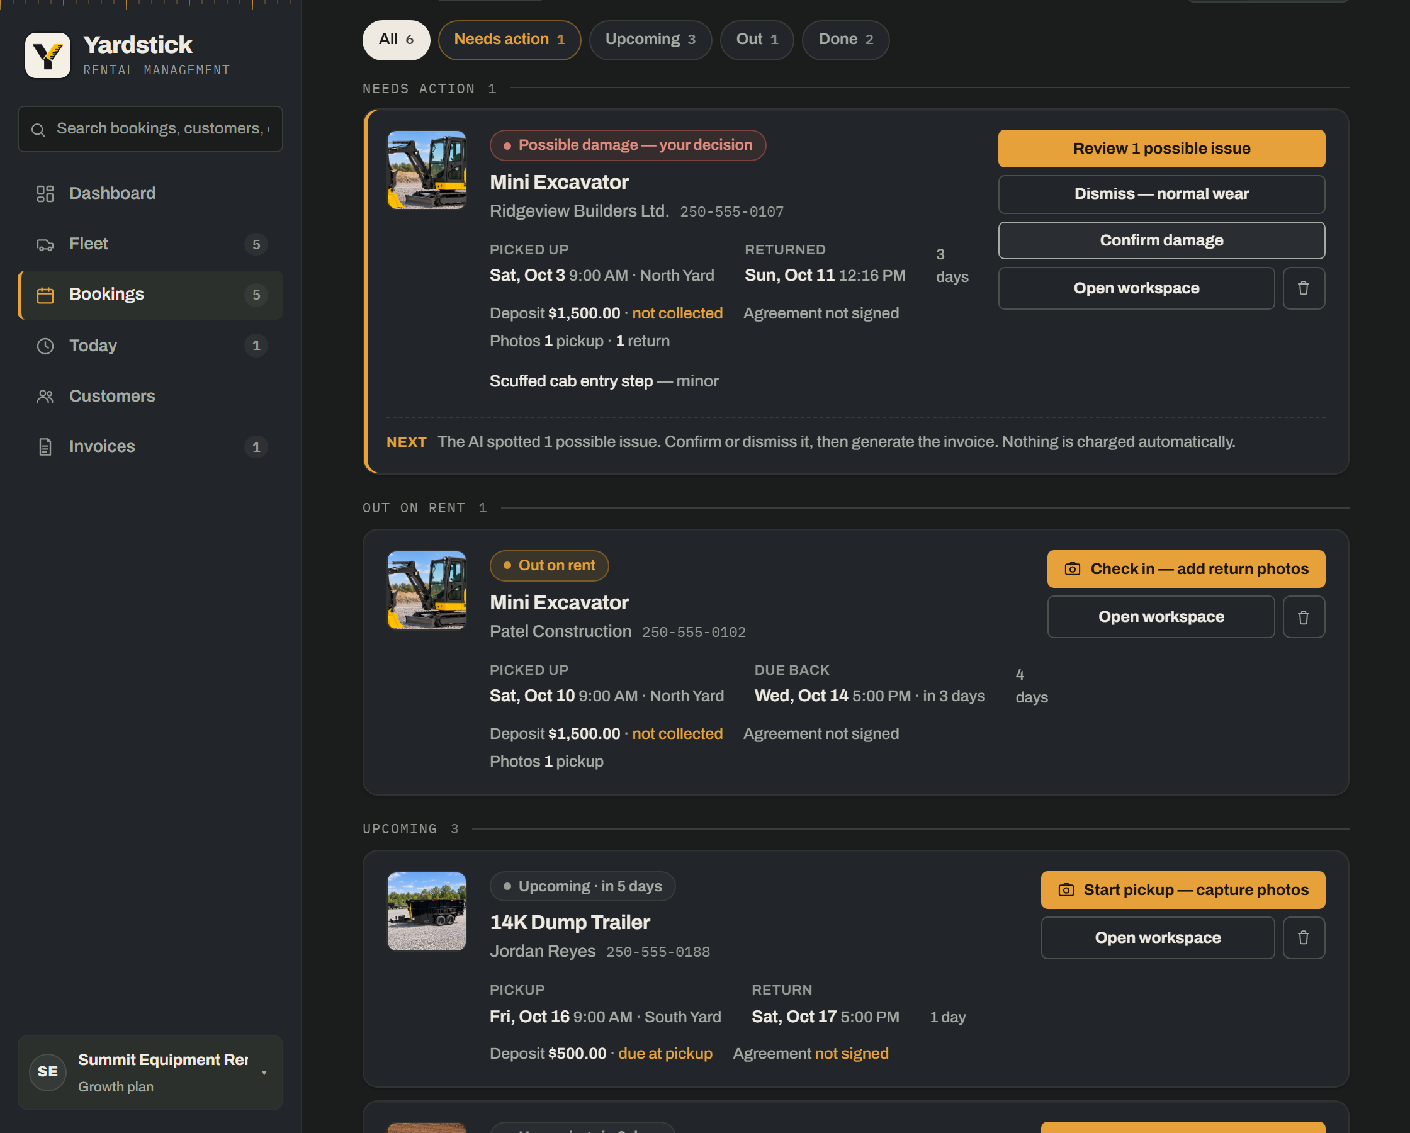Go to Fleet in the sidebar
Image resolution: width=1410 pixels, height=1133 pixels.
pos(150,245)
